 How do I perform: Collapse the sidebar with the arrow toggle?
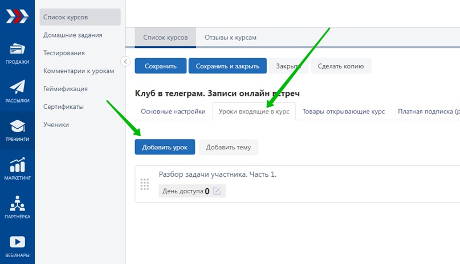(125, 62)
